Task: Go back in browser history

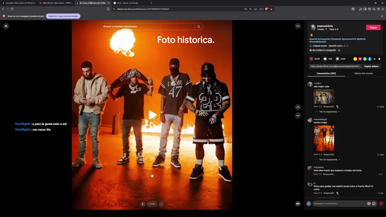Action: pyautogui.click(x=3, y=9)
